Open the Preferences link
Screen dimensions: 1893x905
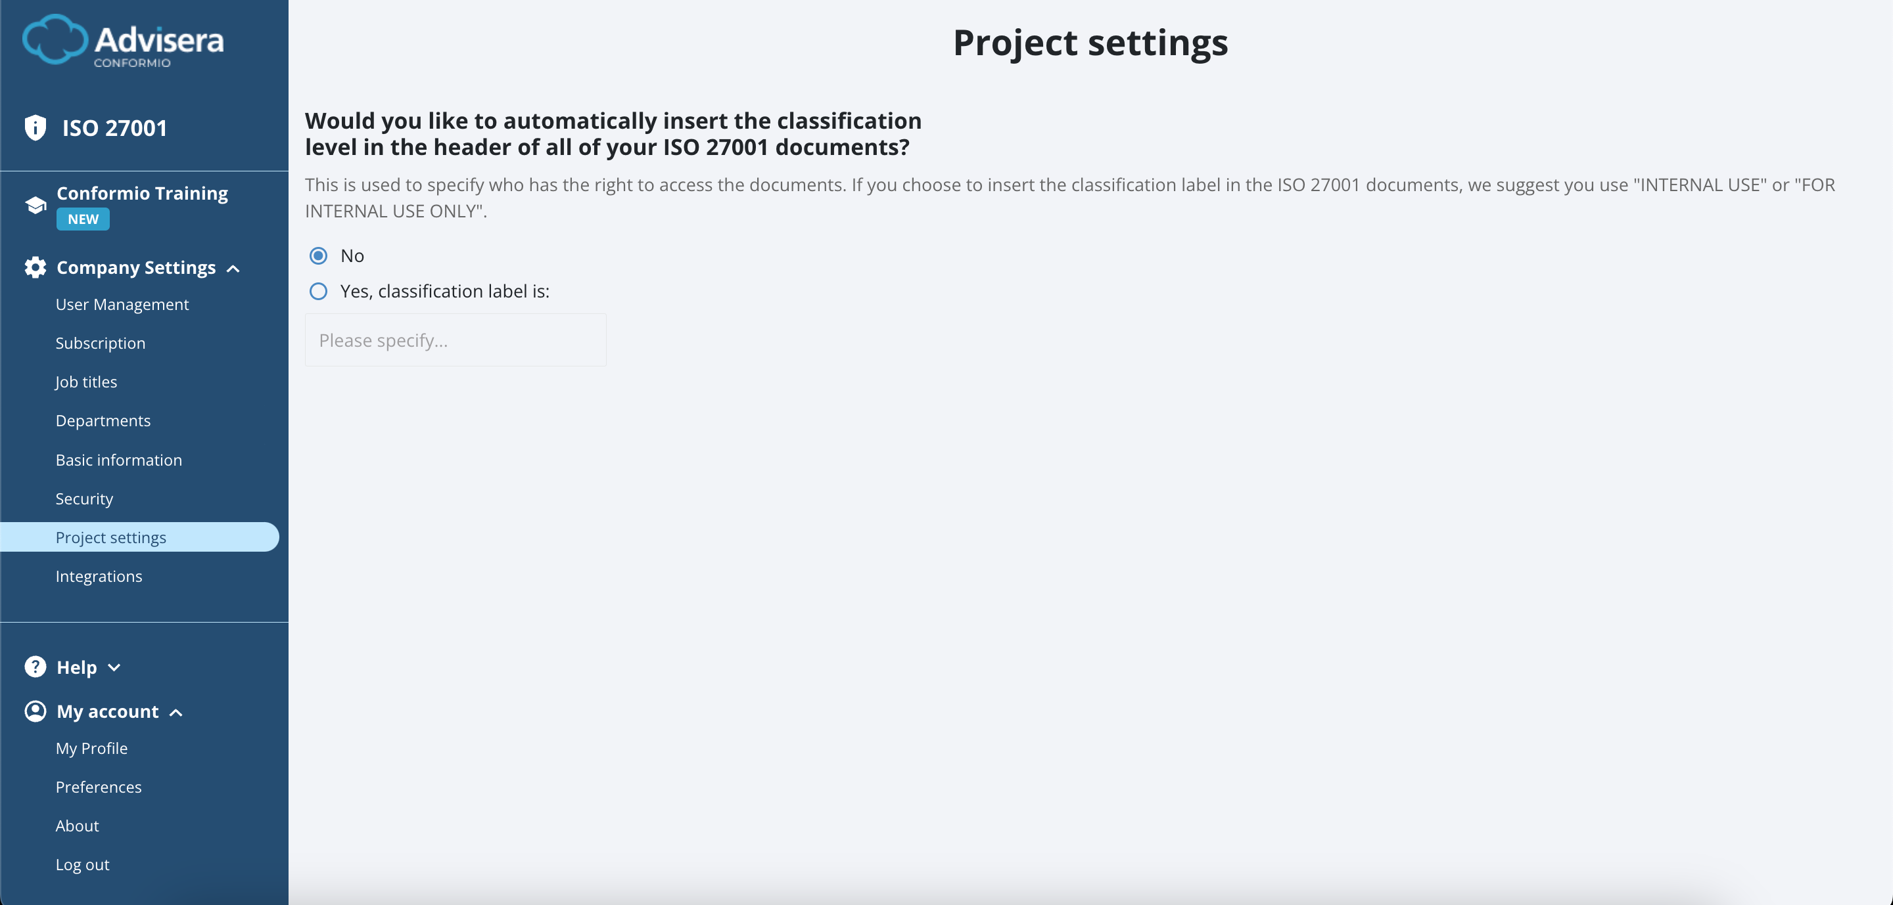(99, 787)
